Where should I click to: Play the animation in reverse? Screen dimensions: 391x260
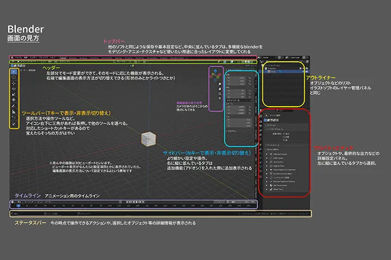pos(134,202)
